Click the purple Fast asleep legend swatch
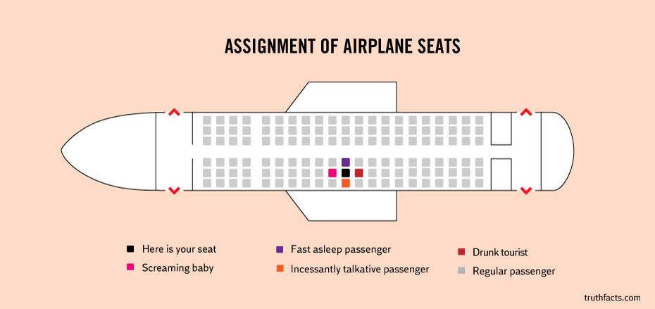This screenshot has height=309, width=655. pyautogui.click(x=280, y=250)
